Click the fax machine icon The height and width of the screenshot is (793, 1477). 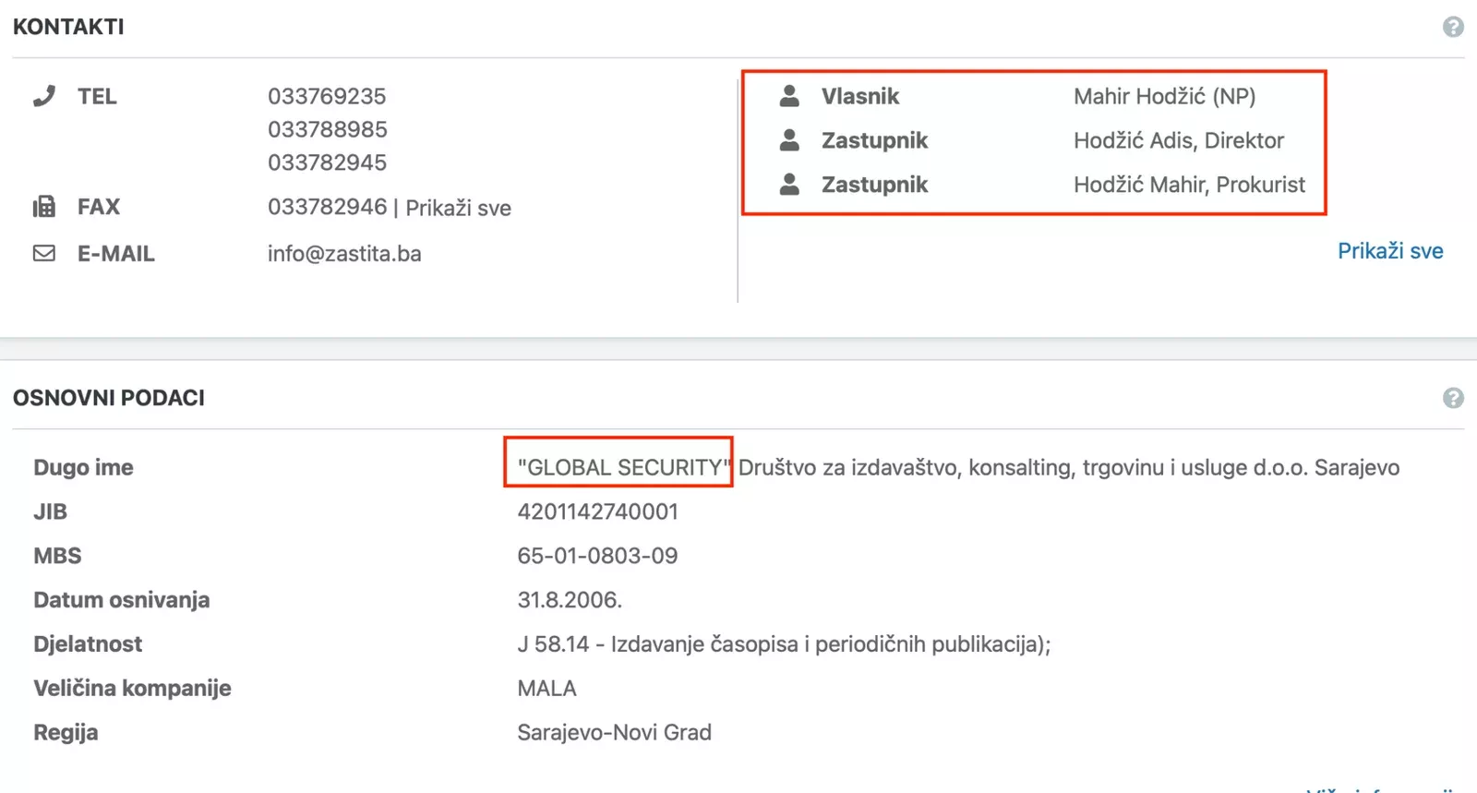click(x=44, y=207)
